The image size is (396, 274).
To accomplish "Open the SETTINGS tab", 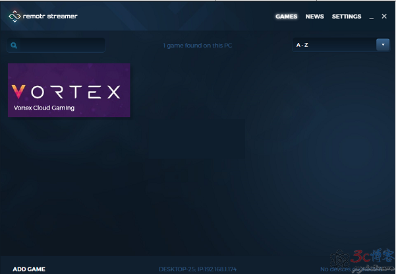I will coord(347,17).
